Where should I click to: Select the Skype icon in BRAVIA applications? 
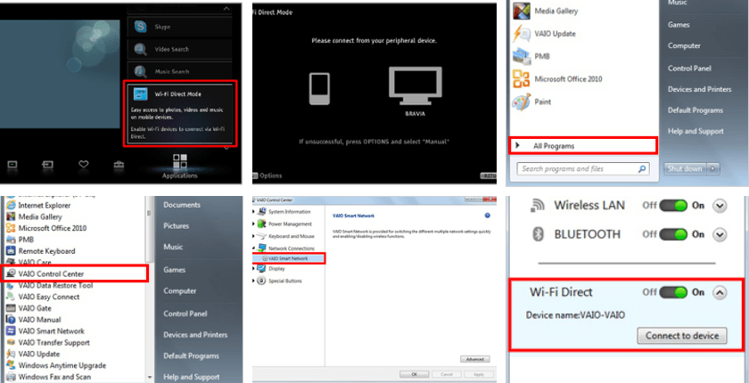[141, 28]
